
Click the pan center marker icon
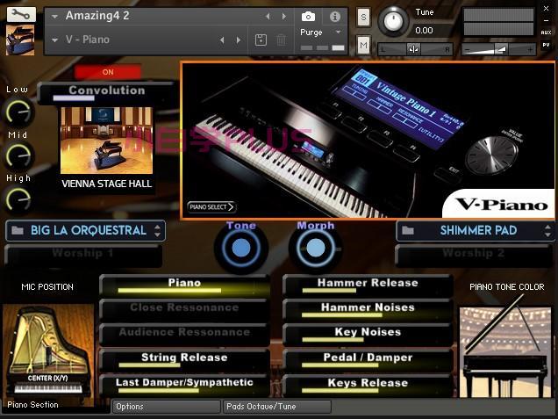pos(413,49)
